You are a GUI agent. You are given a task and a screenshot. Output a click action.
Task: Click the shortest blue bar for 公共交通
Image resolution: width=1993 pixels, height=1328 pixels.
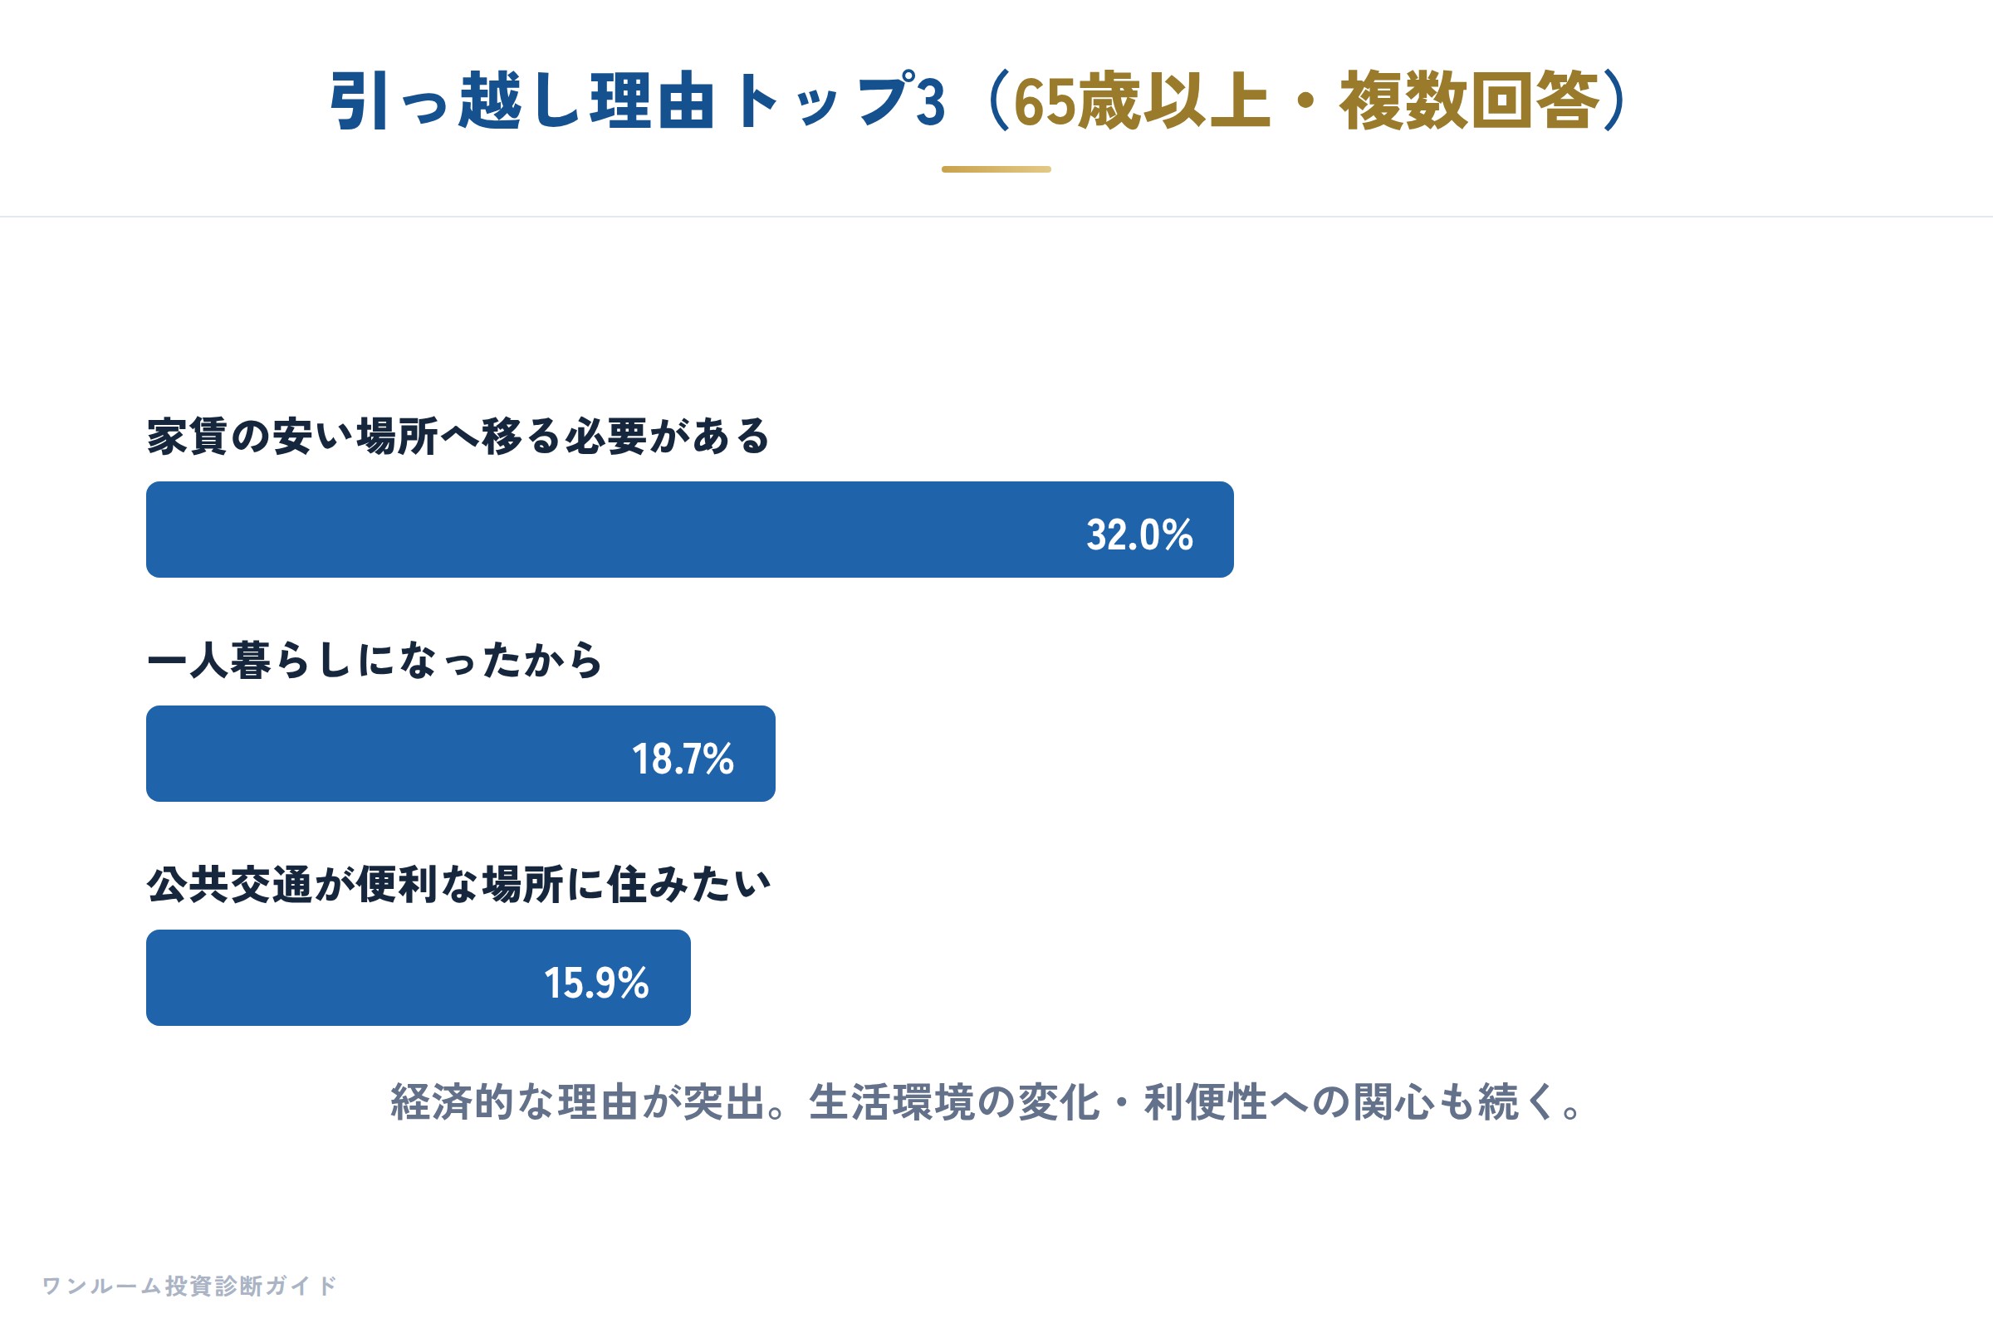(418, 978)
